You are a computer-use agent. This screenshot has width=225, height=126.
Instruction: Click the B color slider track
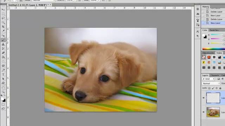(x=217, y=43)
